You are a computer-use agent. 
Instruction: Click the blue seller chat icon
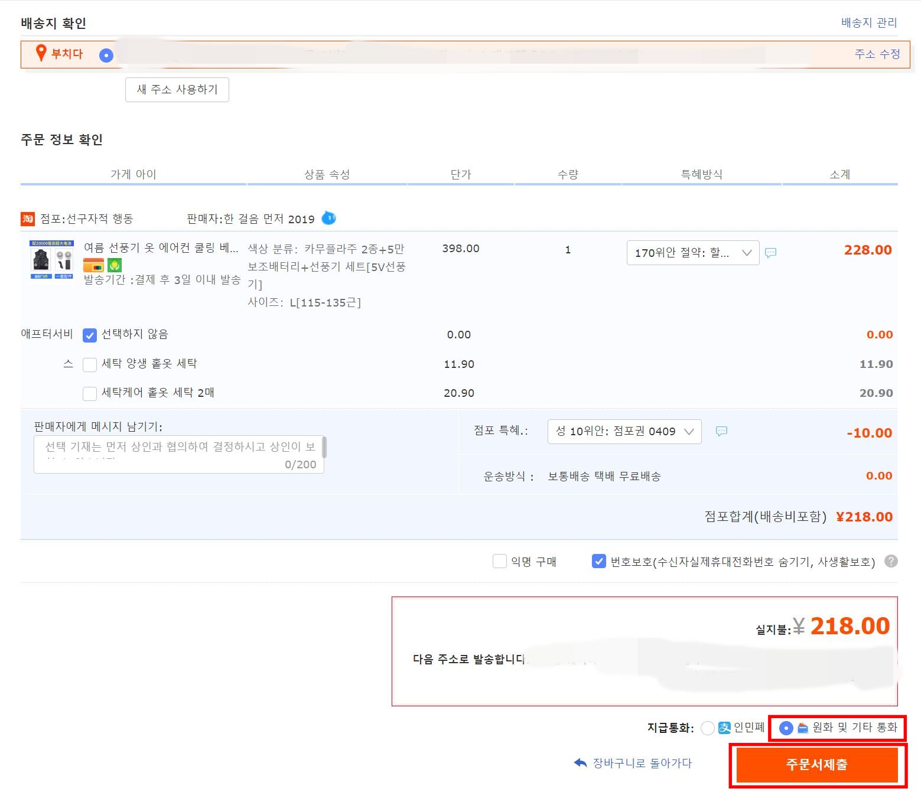coord(328,218)
